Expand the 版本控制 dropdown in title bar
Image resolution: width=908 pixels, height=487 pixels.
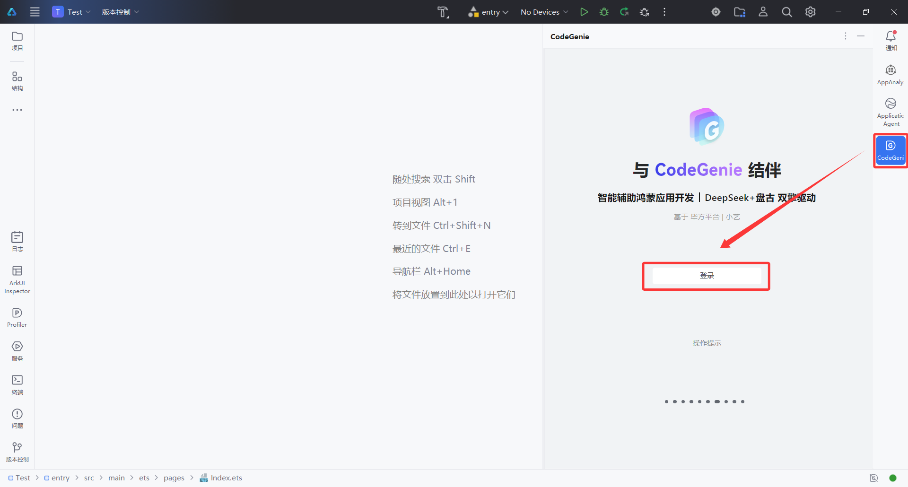click(120, 12)
